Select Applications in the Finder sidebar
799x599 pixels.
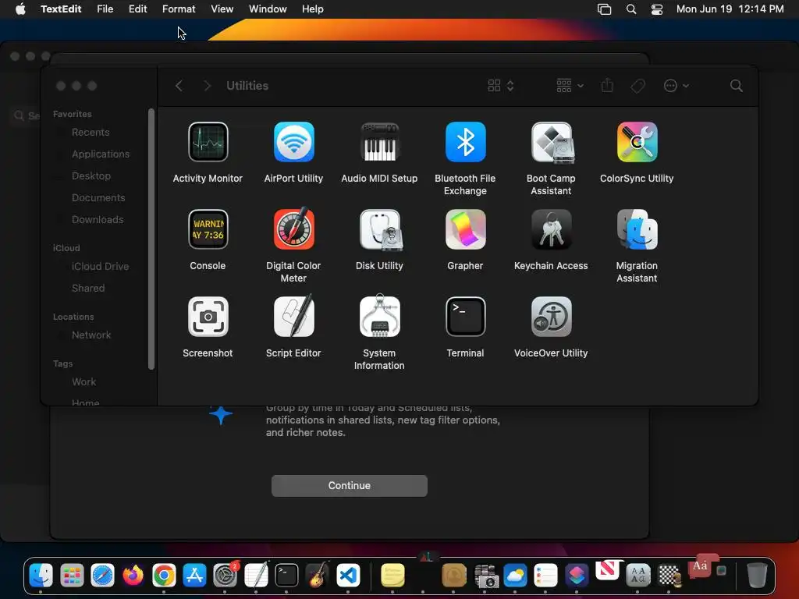[x=101, y=154]
